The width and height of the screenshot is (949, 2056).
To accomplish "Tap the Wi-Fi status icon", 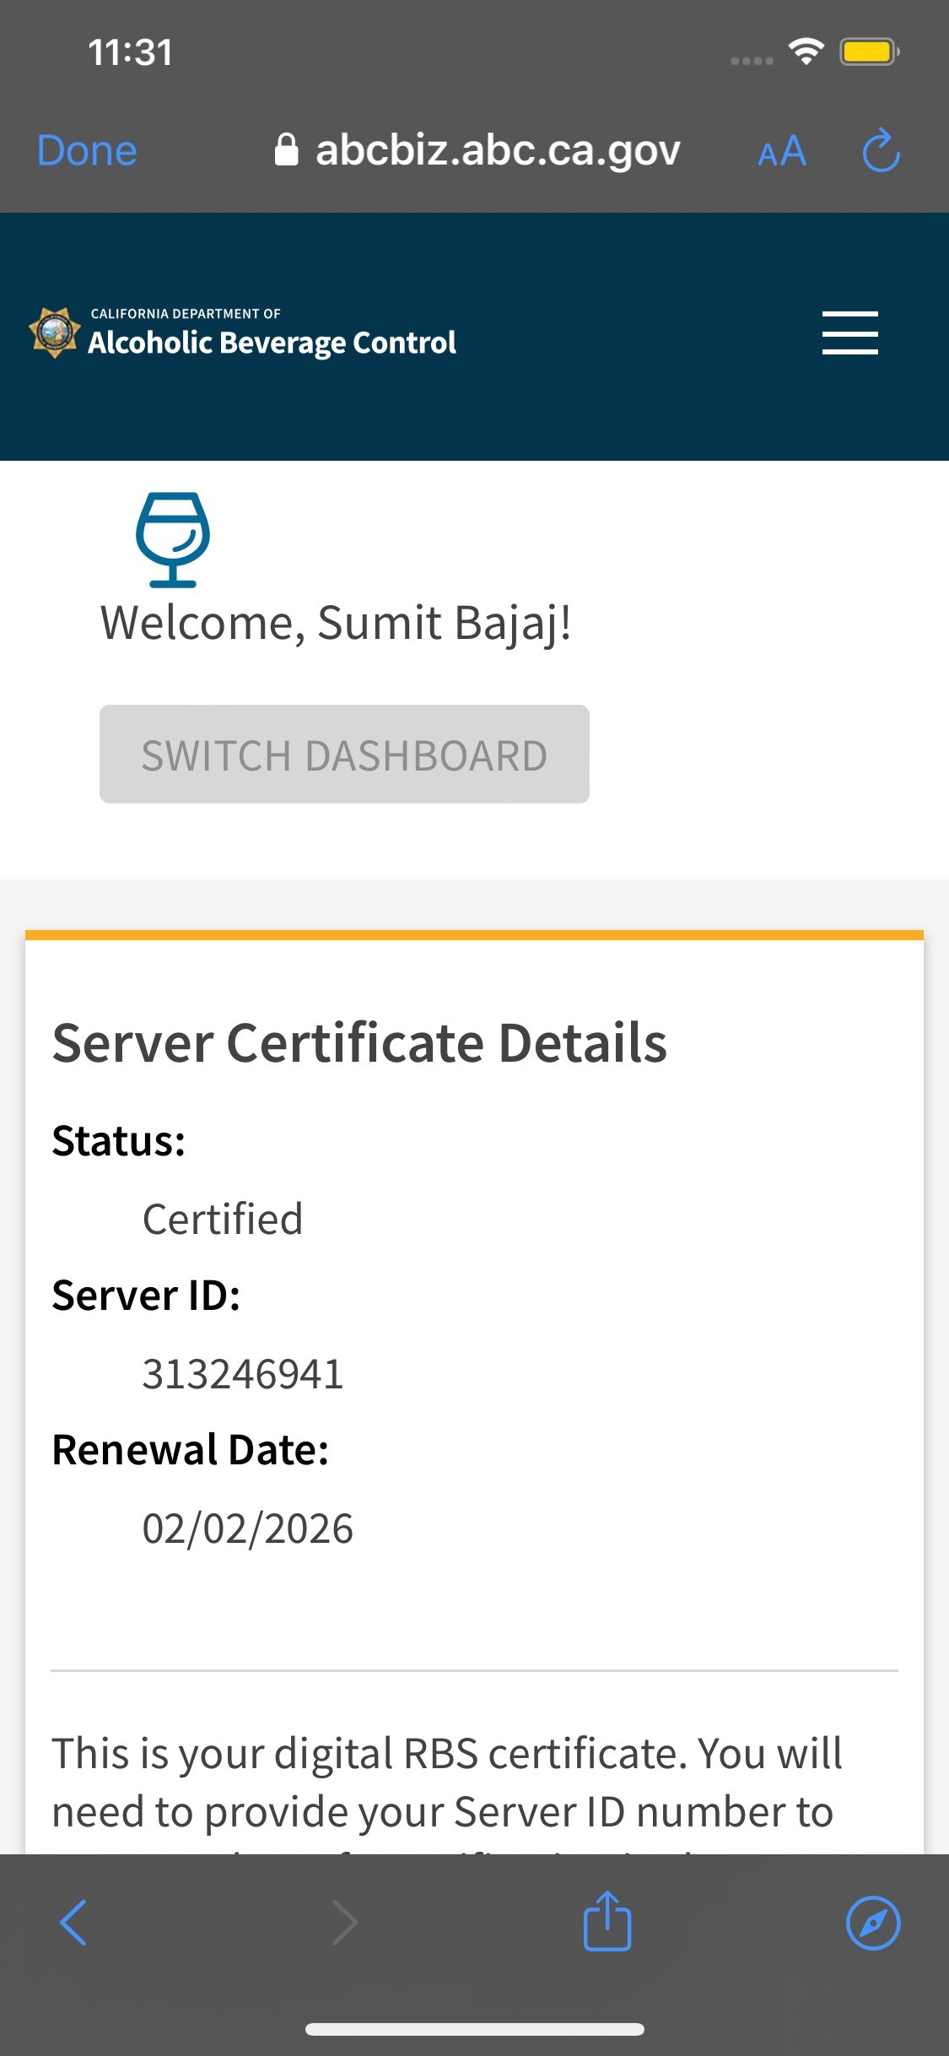I will (x=806, y=52).
